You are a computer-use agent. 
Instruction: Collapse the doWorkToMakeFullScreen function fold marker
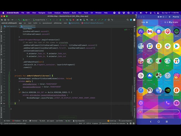point(10,76)
